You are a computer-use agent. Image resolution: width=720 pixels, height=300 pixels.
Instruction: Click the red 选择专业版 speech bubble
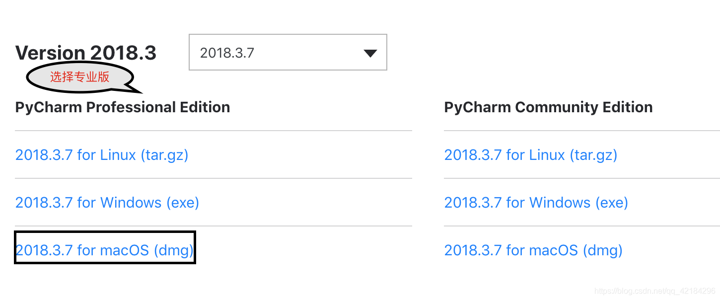tap(79, 77)
